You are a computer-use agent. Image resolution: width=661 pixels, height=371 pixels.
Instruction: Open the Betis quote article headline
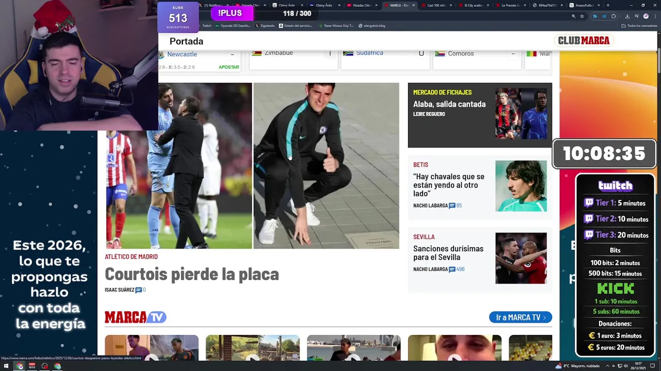pos(449,185)
